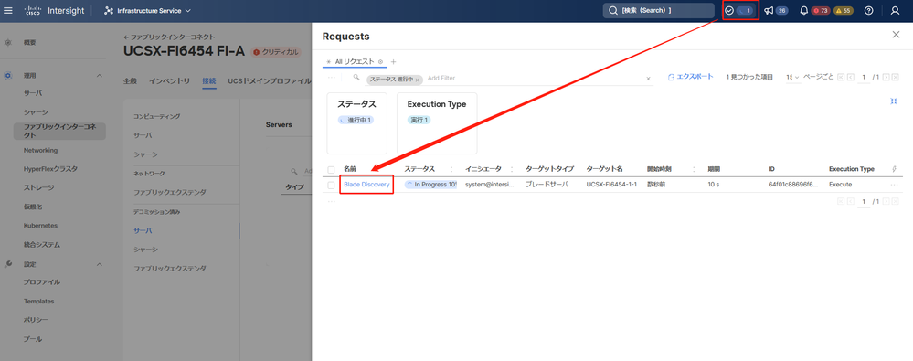Open 開始時刻 column options menu

click(694, 169)
